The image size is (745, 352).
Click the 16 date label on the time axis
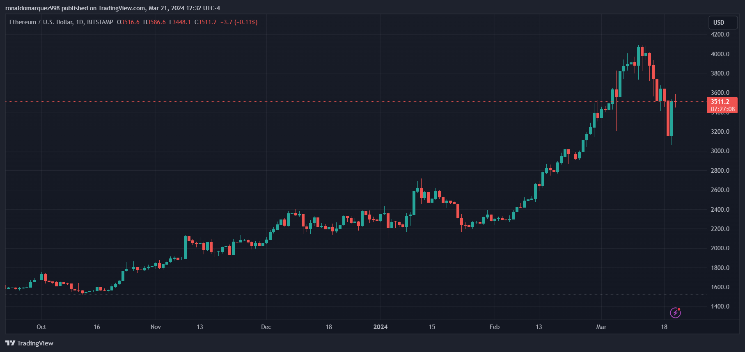point(97,327)
